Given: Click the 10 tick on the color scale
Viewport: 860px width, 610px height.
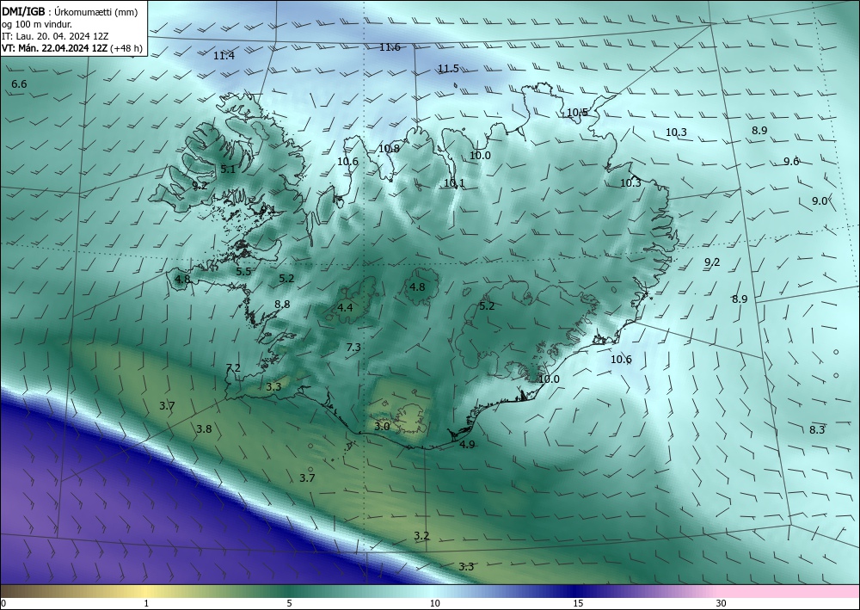Looking at the screenshot, I should click(434, 604).
